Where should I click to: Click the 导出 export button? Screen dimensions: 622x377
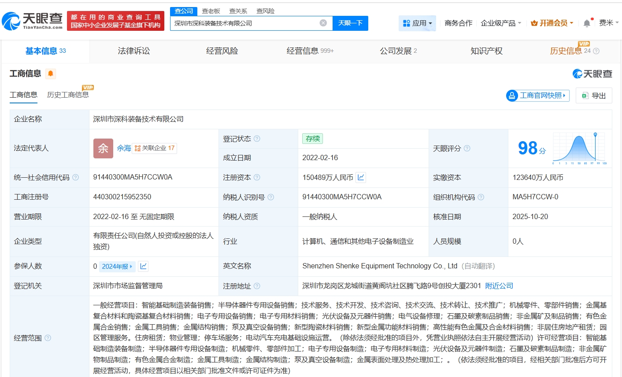point(594,95)
